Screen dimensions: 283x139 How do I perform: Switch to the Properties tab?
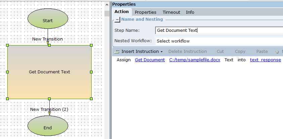(x=146, y=12)
